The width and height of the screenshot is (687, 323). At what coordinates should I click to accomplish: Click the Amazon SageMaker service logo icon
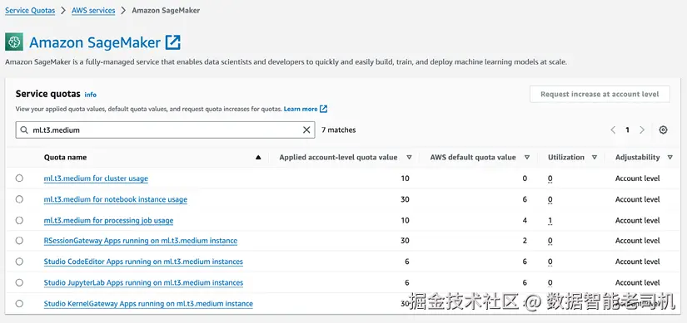14,42
